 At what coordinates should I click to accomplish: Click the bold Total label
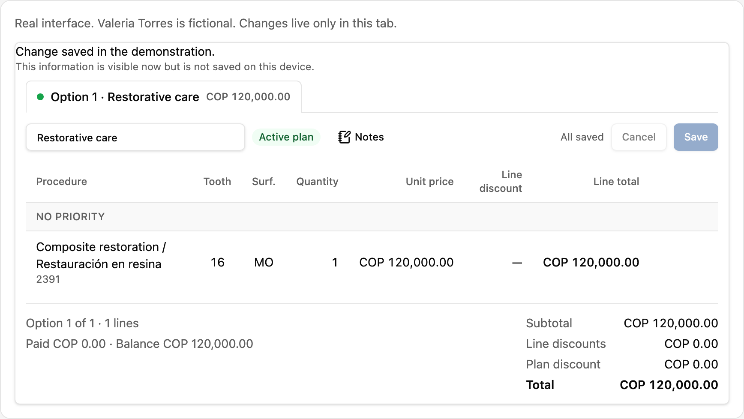(x=540, y=385)
